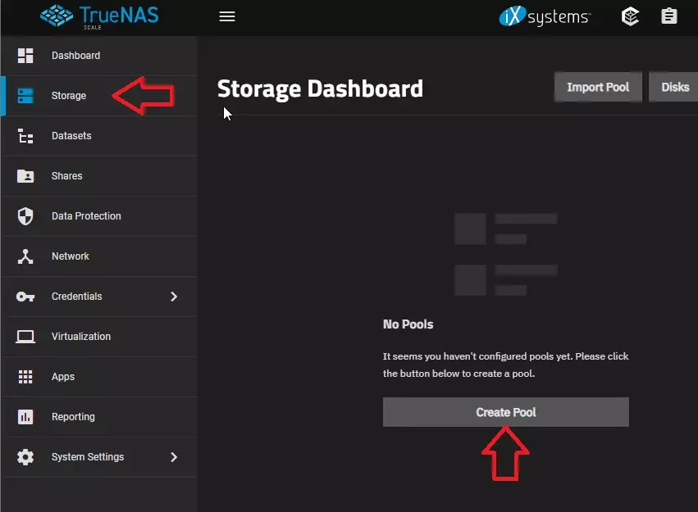Click the Create Pool button

[505, 412]
